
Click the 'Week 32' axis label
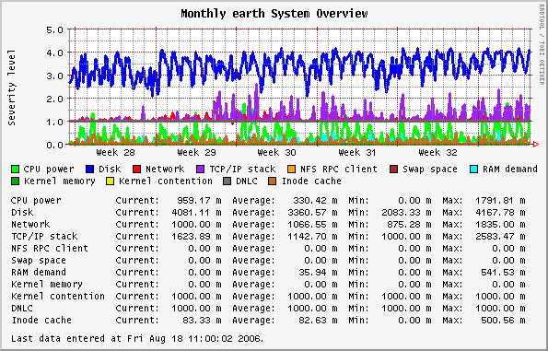point(437,153)
